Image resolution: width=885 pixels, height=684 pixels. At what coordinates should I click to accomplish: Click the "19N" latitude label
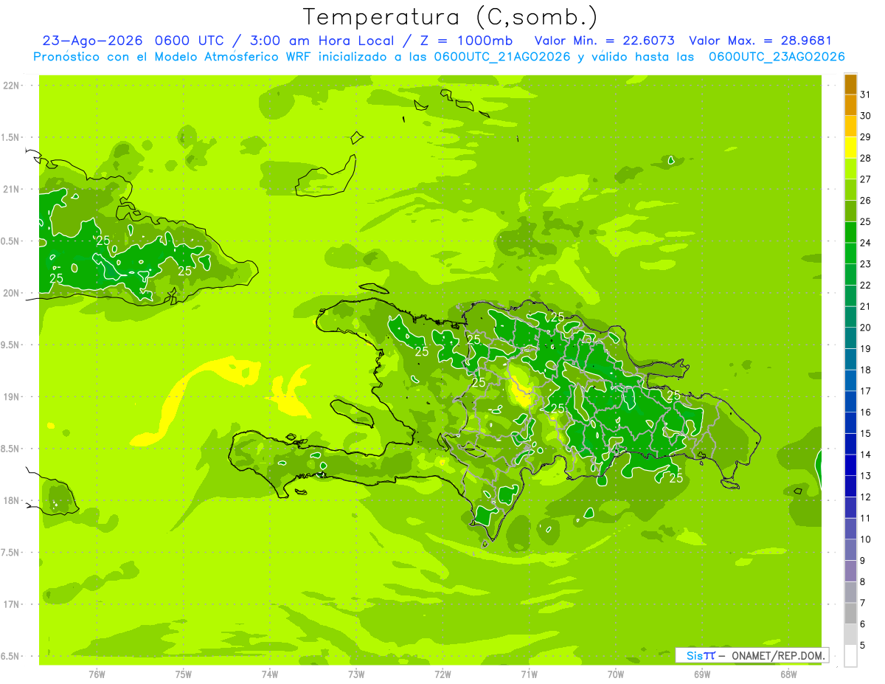[12, 397]
